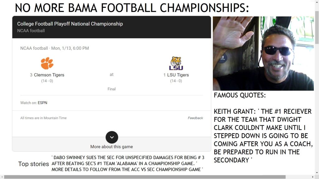Open the More about this game link
The image size is (319, 179).
pos(112,147)
